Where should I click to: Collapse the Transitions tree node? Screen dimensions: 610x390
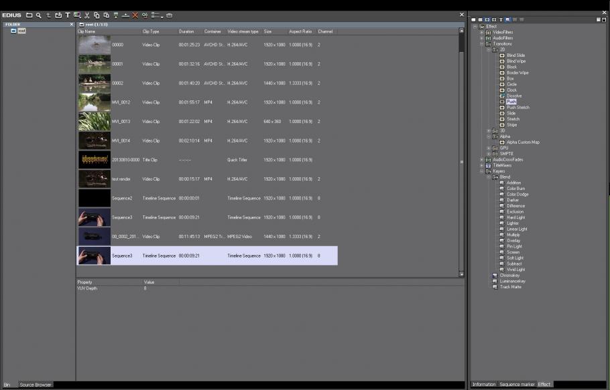click(x=481, y=43)
